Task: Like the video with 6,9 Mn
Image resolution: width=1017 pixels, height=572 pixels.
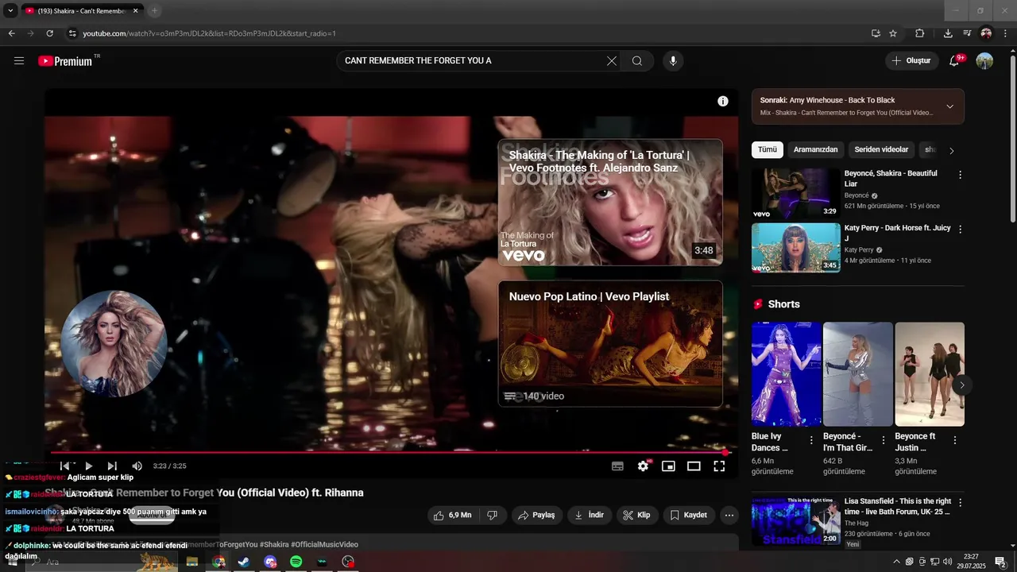Action: click(x=452, y=515)
